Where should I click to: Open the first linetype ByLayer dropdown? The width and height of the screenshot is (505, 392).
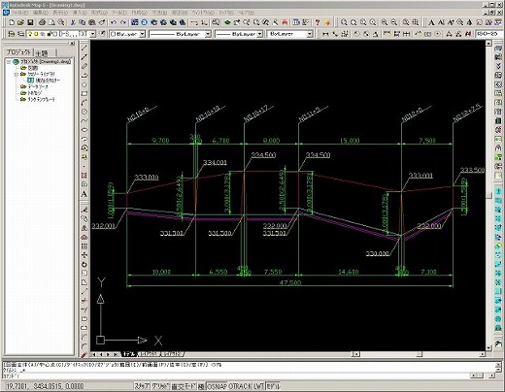tap(208, 34)
